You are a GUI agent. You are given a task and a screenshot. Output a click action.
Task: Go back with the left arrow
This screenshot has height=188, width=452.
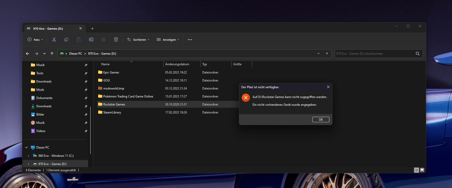28,54
